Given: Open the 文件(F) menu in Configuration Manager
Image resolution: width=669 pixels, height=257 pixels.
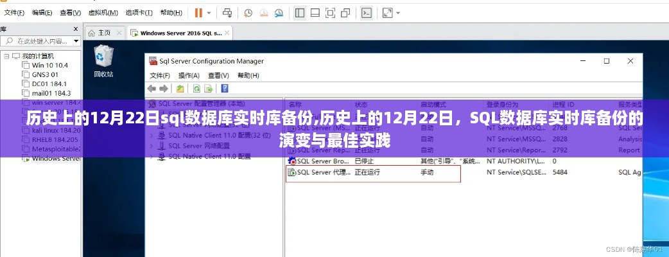Looking at the screenshot, I should [x=160, y=76].
